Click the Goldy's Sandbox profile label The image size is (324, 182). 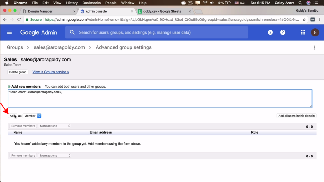coord(309,11)
